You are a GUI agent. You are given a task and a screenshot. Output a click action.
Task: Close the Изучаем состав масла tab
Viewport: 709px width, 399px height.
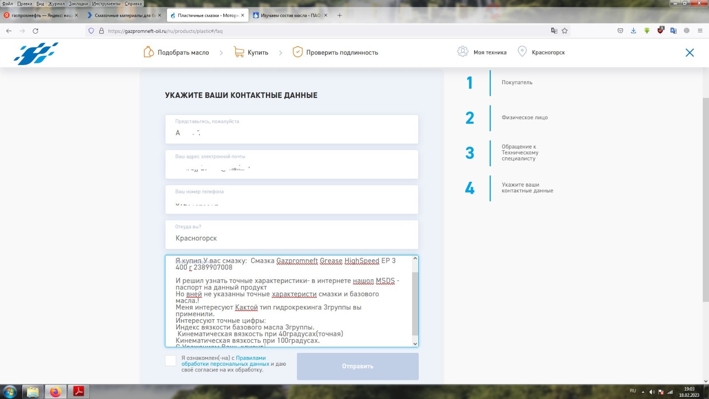tap(326, 15)
